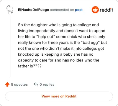Click the "0 replies" count label
The width and height of the screenshot is (118, 106).
point(47,85)
